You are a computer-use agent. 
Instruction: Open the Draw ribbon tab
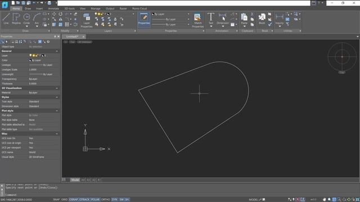tap(28, 8)
